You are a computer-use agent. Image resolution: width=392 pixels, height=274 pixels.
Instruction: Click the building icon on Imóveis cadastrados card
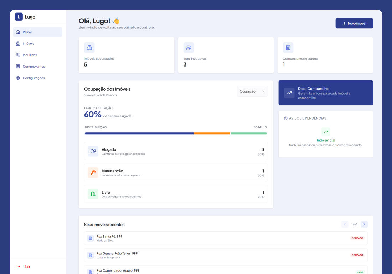click(x=89, y=48)
